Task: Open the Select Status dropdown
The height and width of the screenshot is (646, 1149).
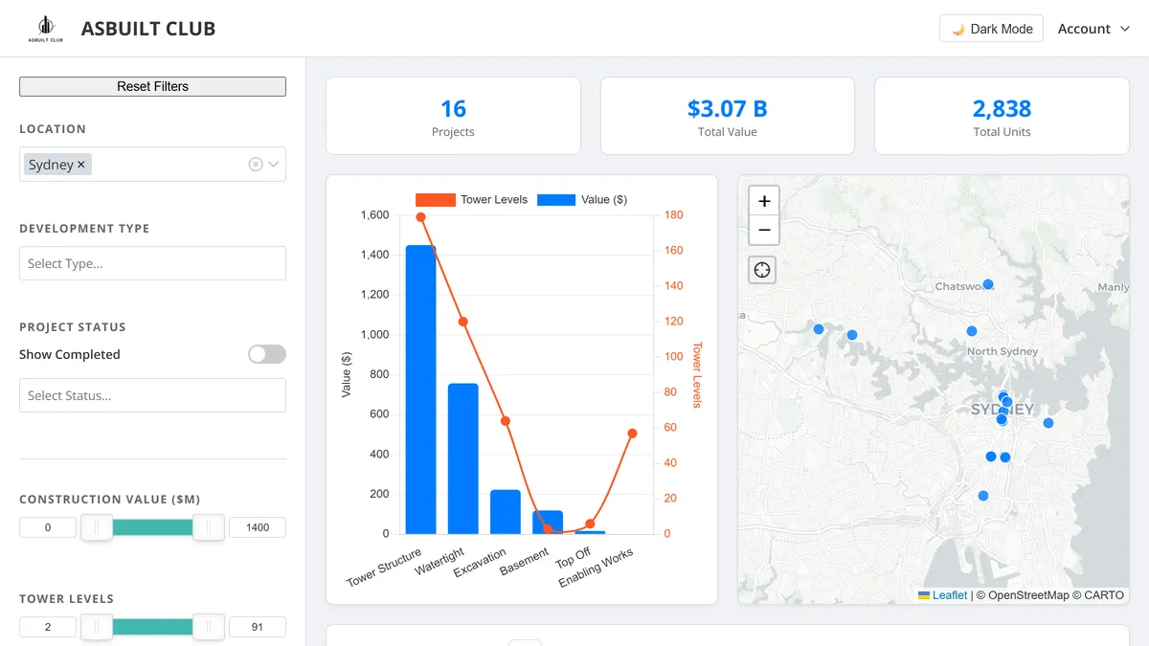Action: click(x=152, y=395)
